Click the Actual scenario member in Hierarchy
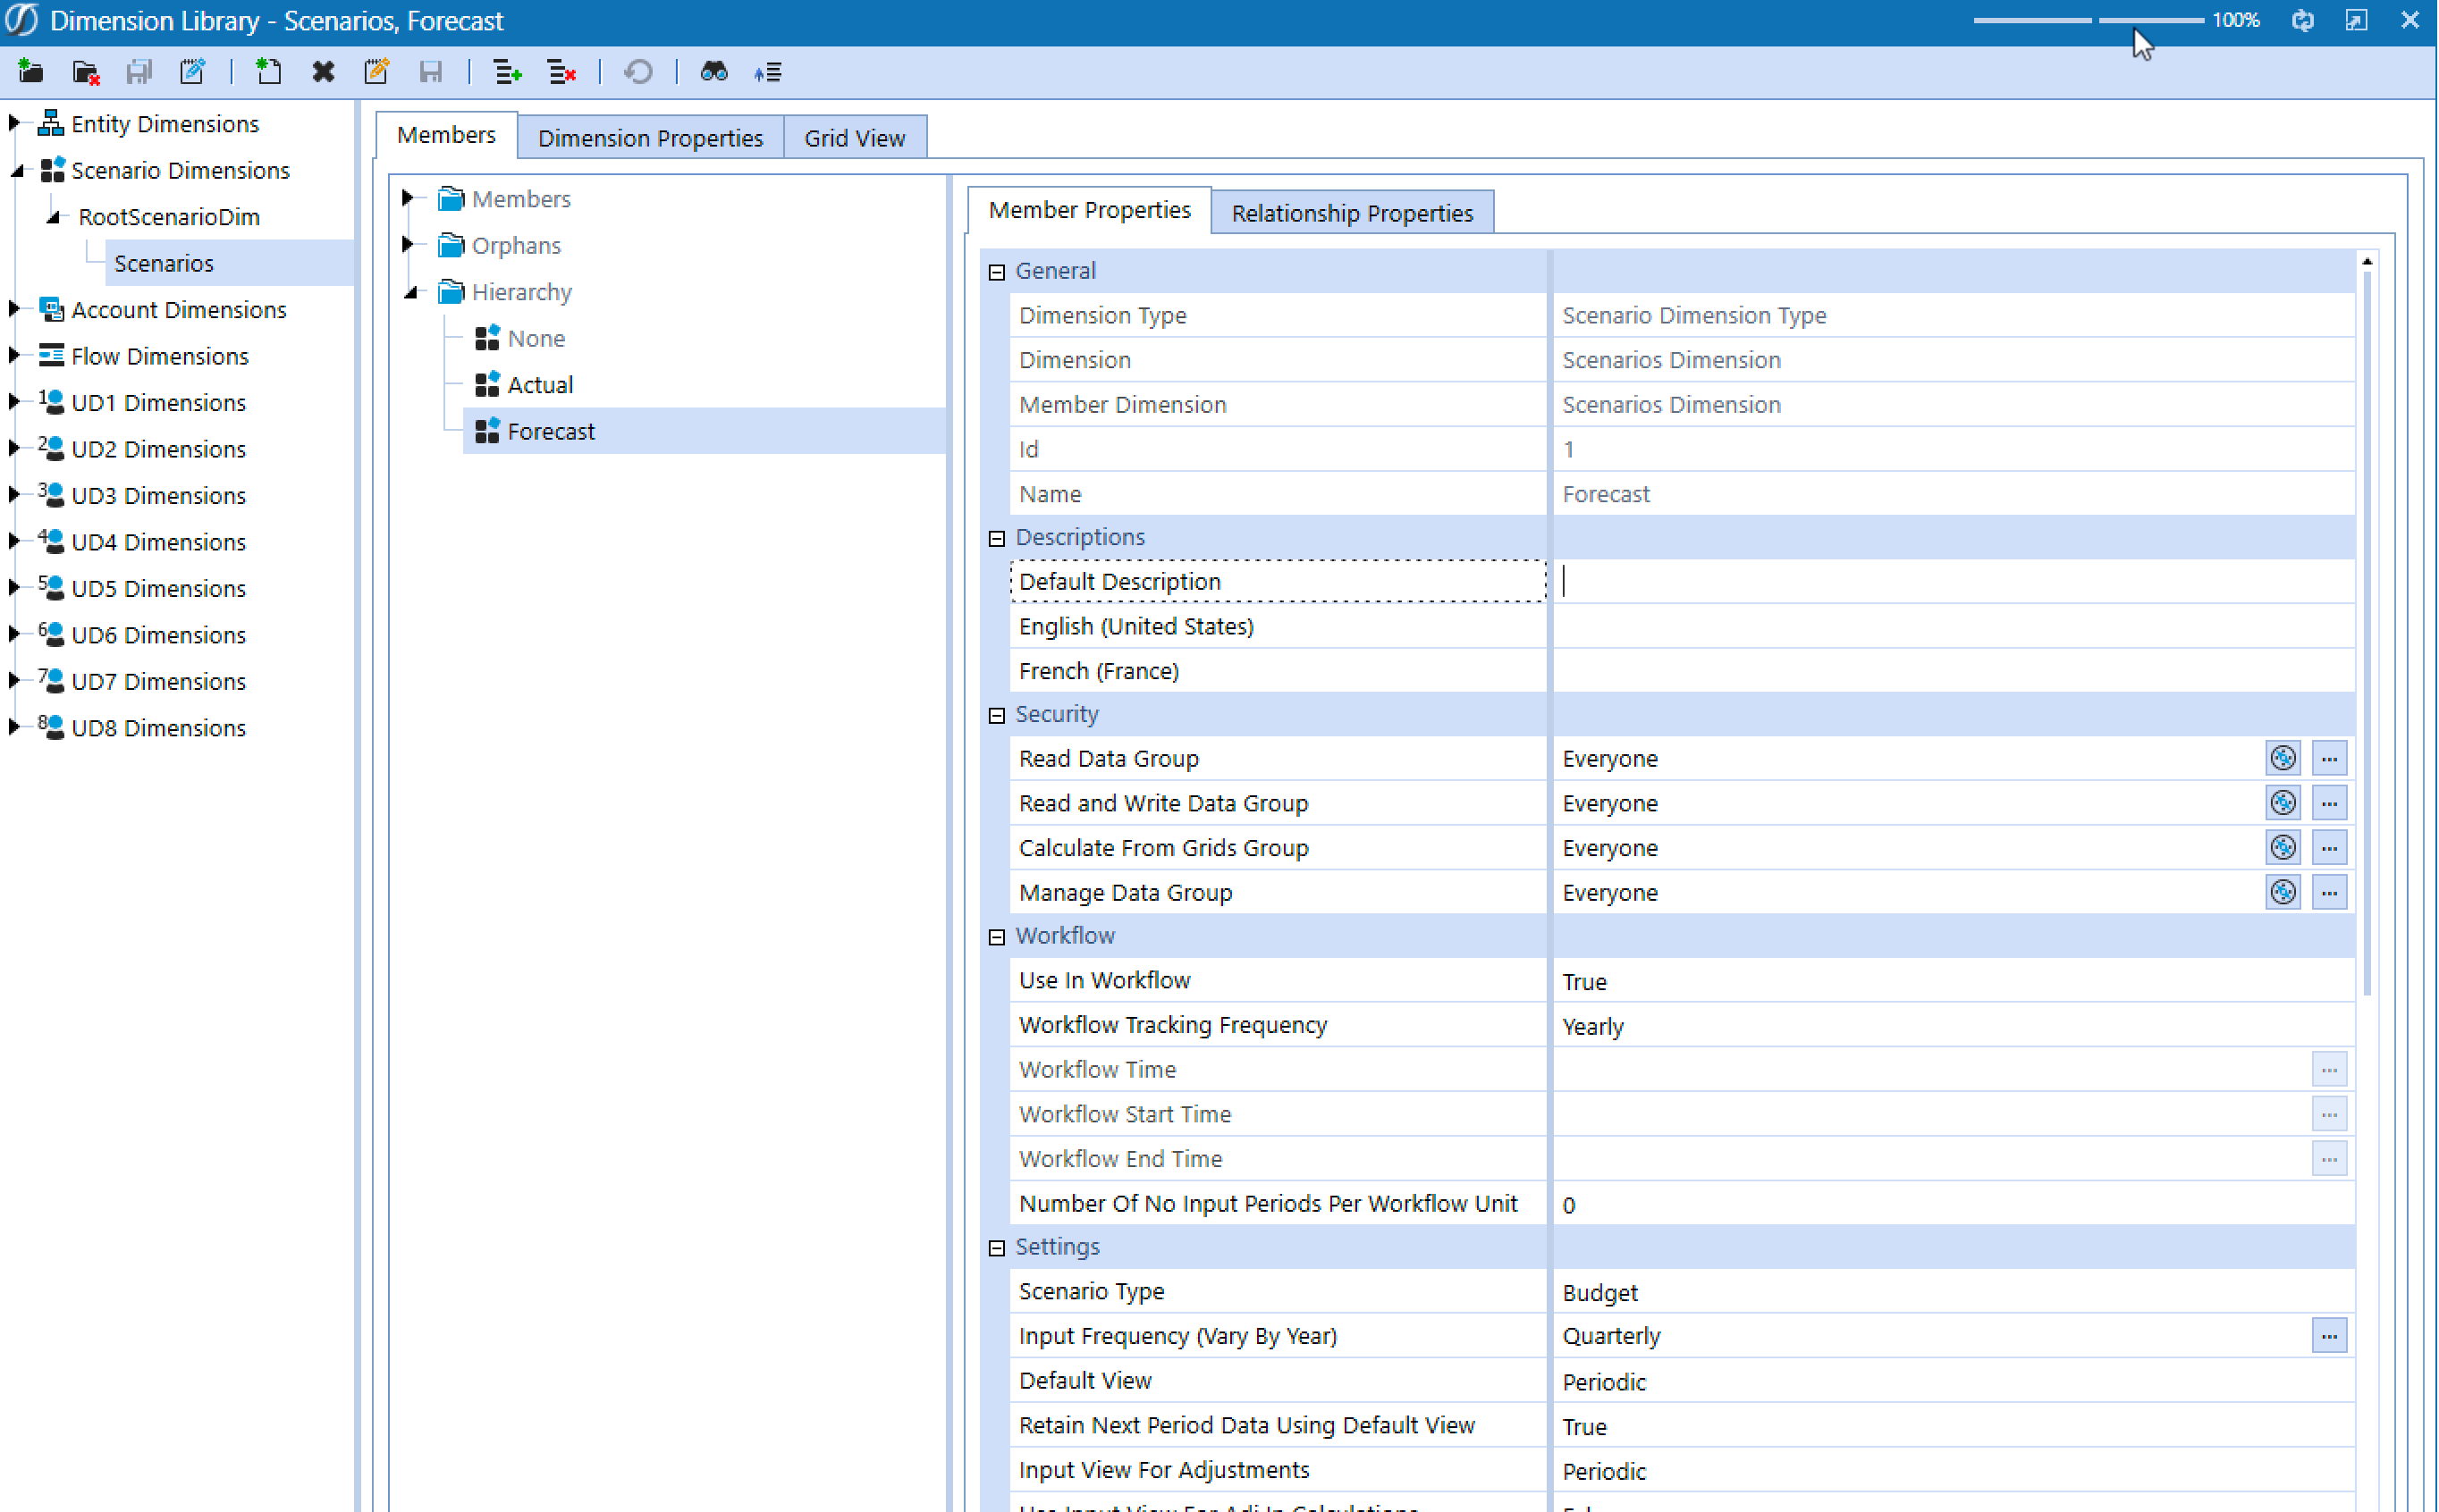The image size is (2439, 1512). tap(540, 385)
